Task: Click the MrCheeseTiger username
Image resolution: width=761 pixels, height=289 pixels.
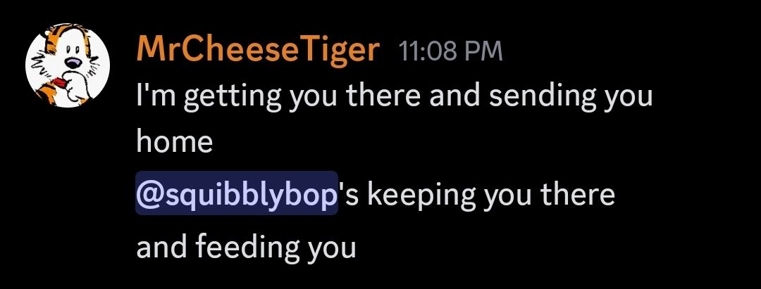Action: [x=258, y=49]
